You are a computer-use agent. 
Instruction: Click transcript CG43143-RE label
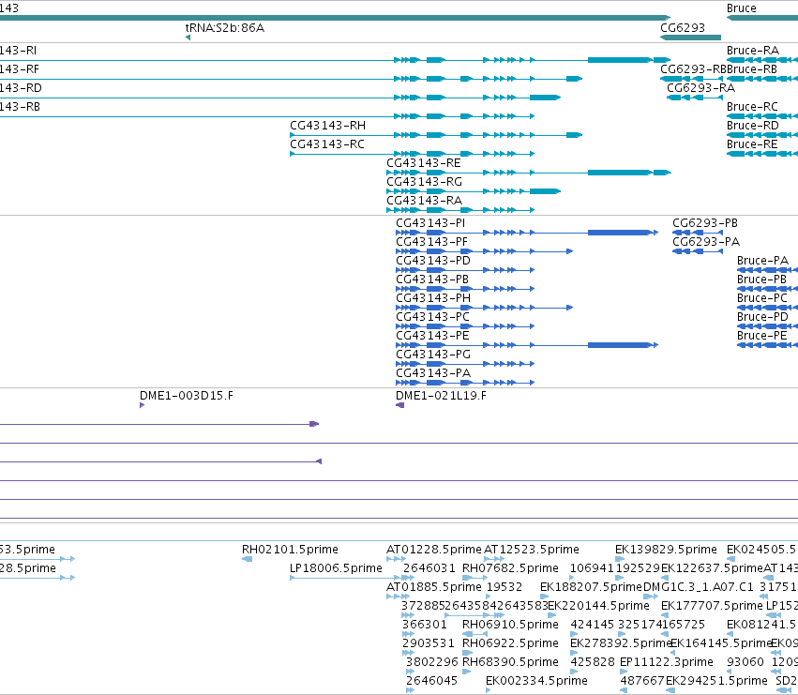coord(424,163)
